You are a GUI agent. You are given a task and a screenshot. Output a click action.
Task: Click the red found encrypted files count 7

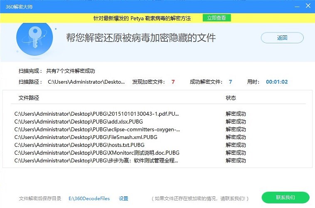tap(173, 82)
